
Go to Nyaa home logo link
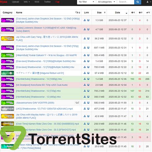click(4, 2)
